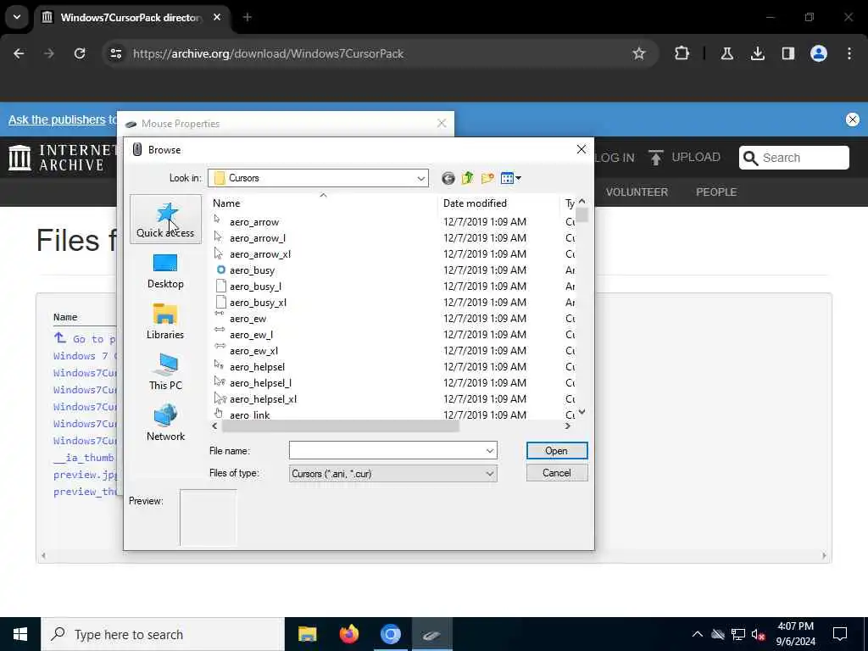Open Chrome extensions puzzle icon
The image size is (868, 651).
[682, 53]
